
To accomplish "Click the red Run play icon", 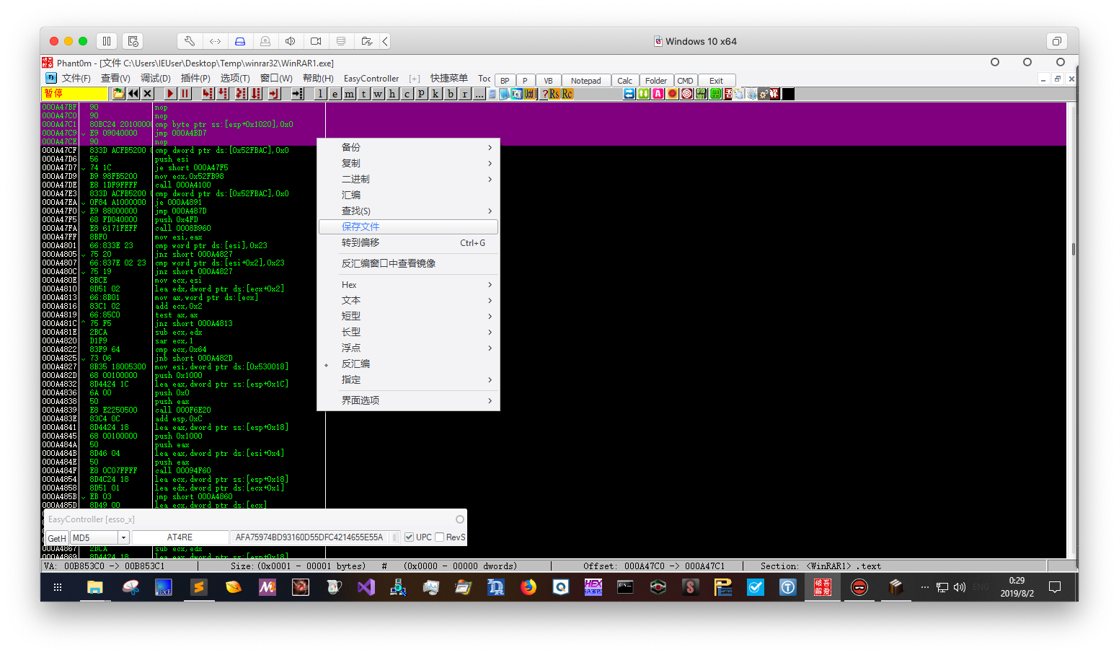I will 170,94.
